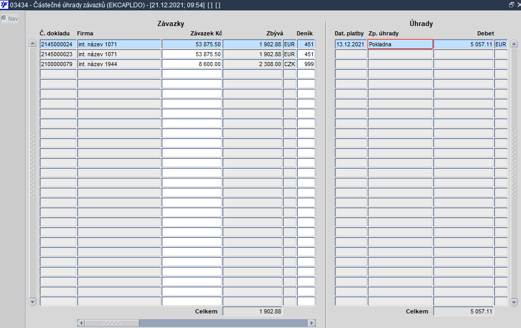The width and height of the screenshot is (521, 328).
Task: Click the Firma column header
Action: click(85, 33)
